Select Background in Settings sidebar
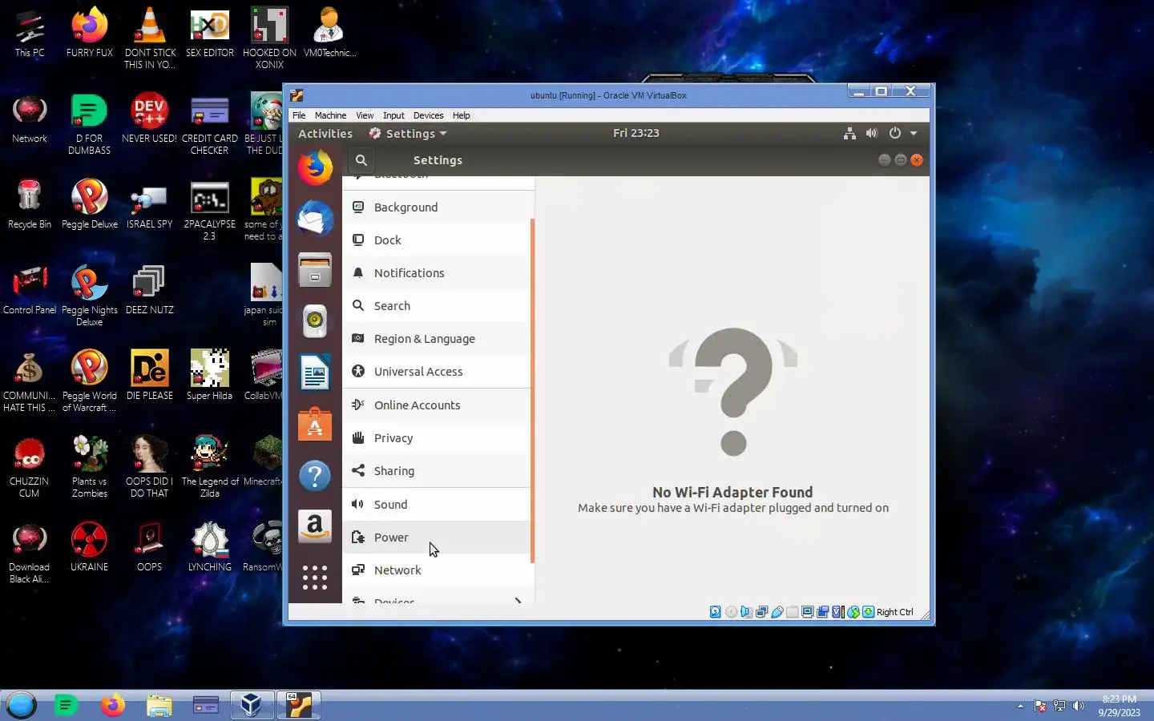This screenshot has width=1154, height=721. point(437,207)
